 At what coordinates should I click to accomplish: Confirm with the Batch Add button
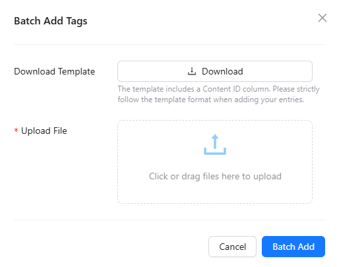point(293,247)
